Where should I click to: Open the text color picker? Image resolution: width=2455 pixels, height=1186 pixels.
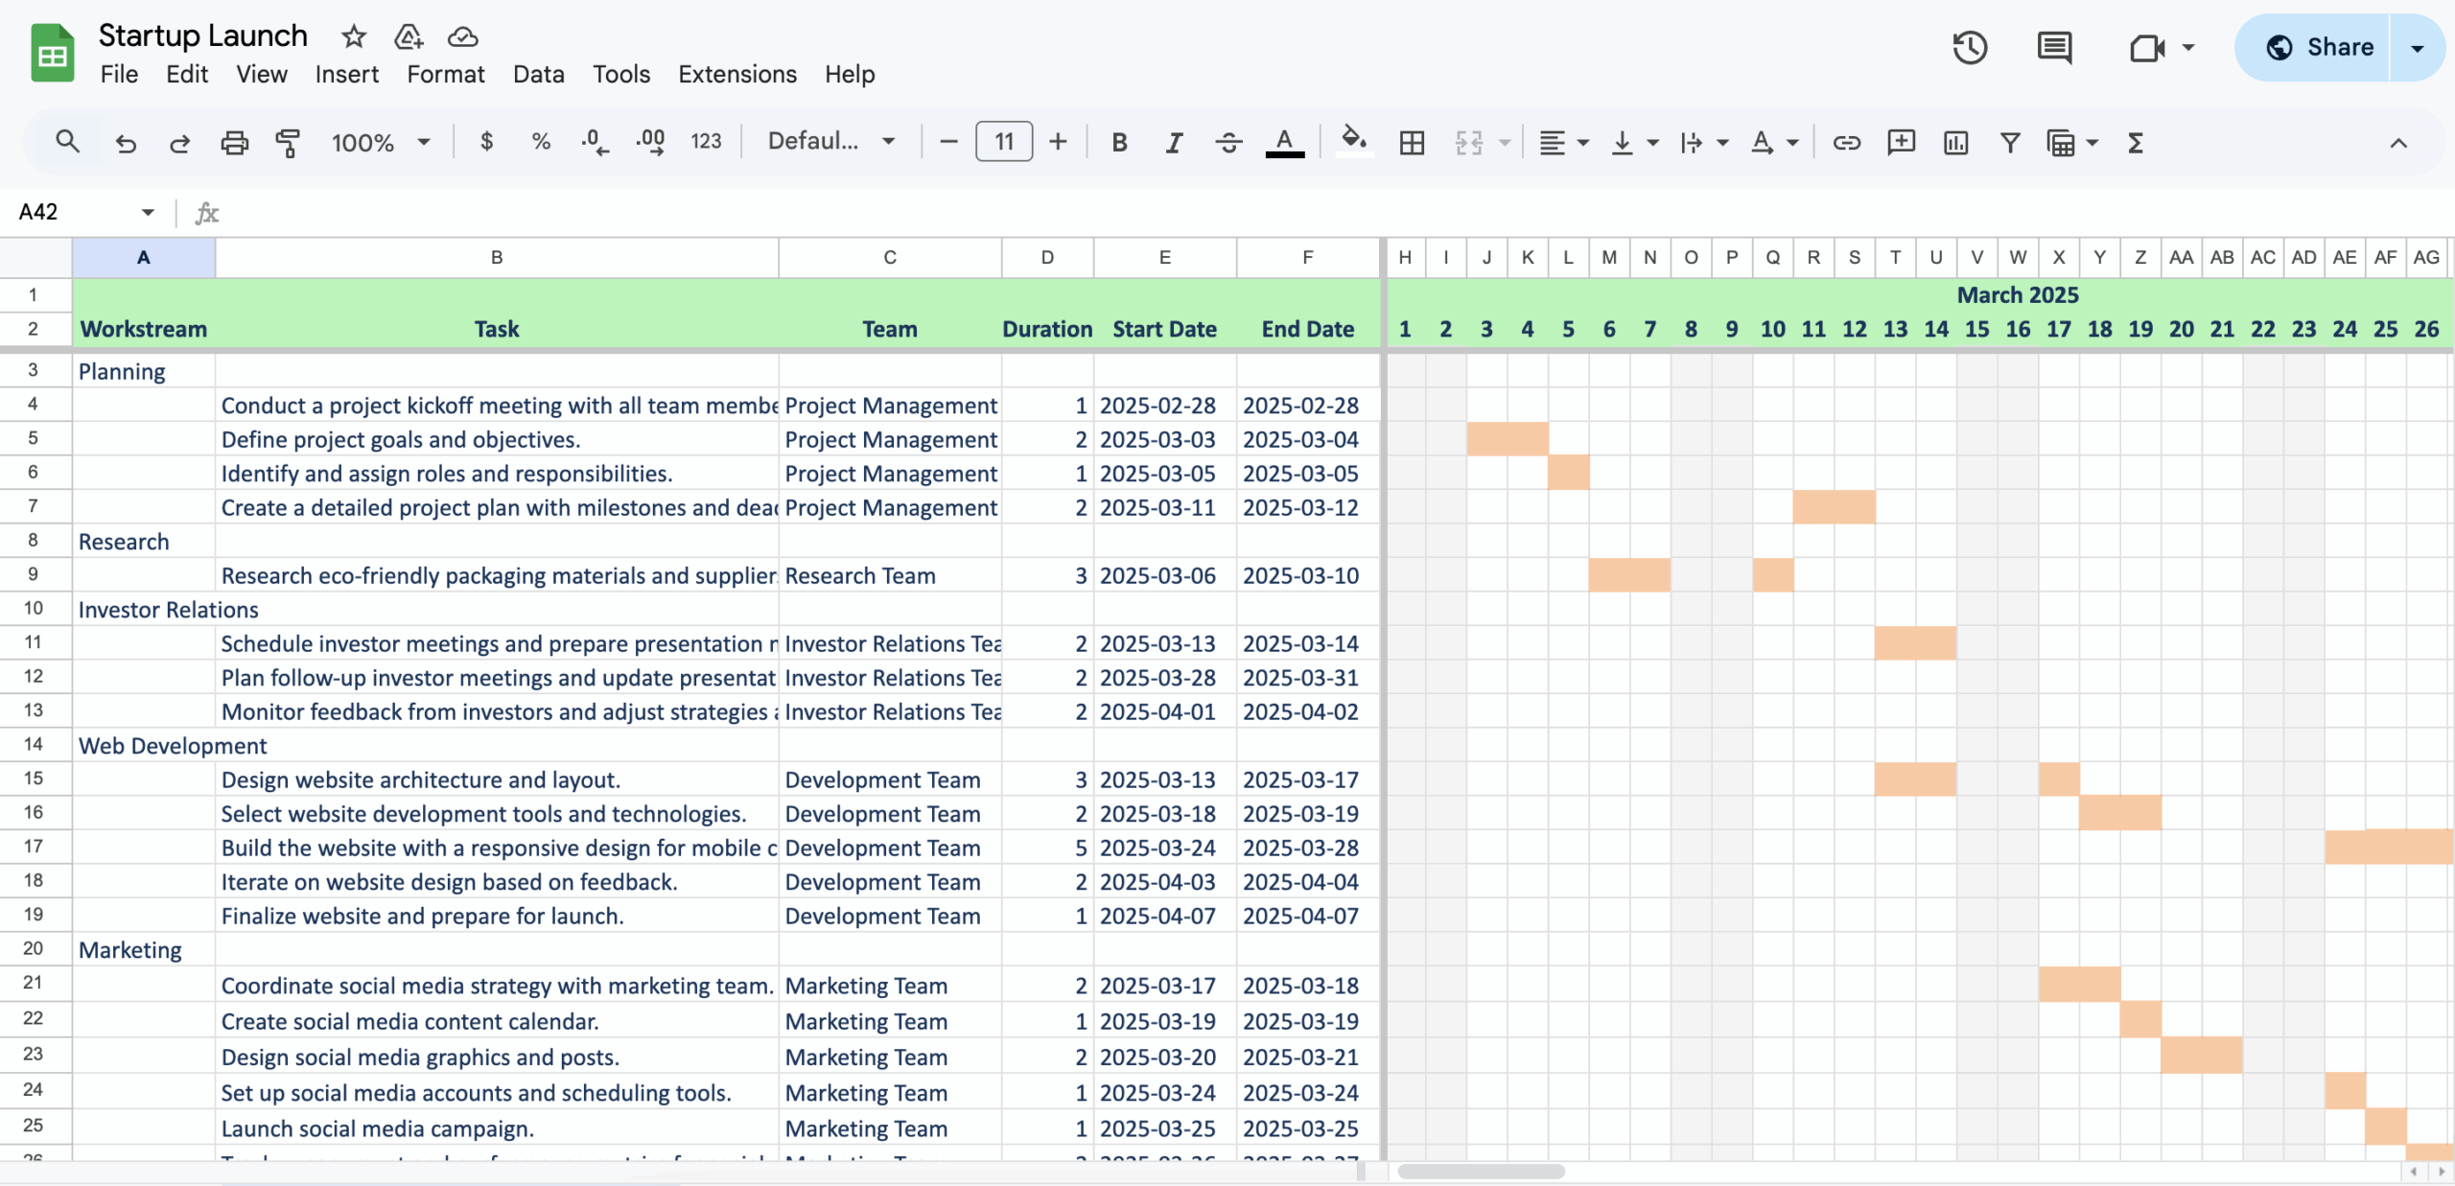pos(1284,142)
